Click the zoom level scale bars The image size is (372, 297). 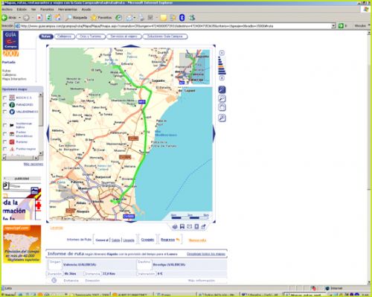point(222,66)
